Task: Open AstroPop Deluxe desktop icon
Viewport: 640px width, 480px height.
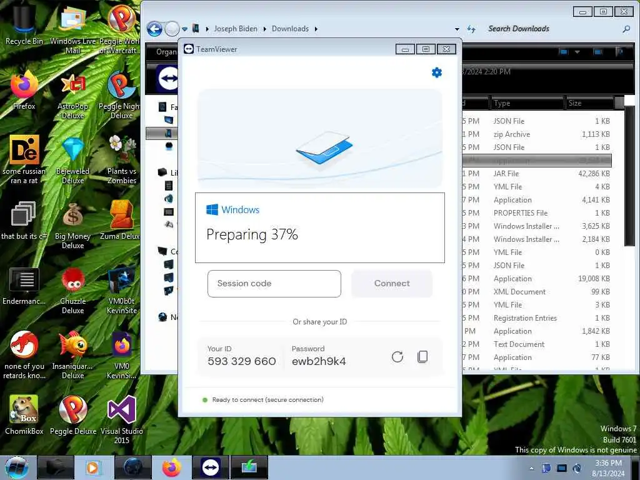Action: [x=72, y=96]
